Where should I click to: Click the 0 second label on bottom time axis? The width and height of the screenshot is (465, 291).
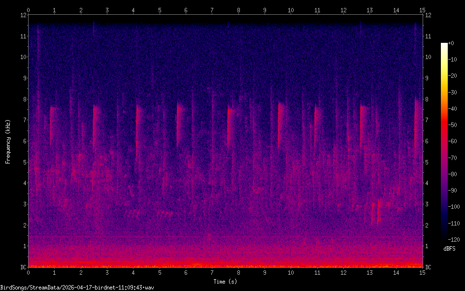pyautogui.click(x=29, y=272)
